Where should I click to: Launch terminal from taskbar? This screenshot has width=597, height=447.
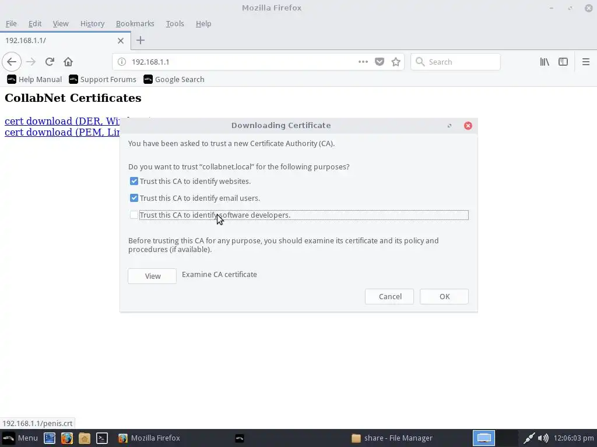click(102, 438)
